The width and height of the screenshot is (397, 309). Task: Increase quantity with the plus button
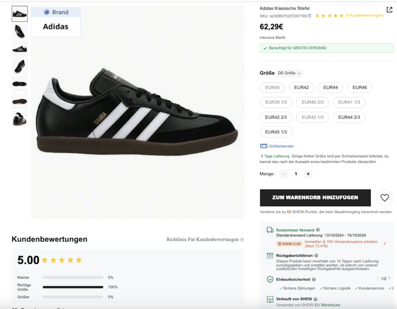coord(308,174)
